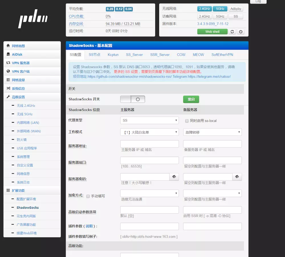This screenshot has width=285, height=257.
Task: Click the AiDisk drive icon
Action: [8, 54]
